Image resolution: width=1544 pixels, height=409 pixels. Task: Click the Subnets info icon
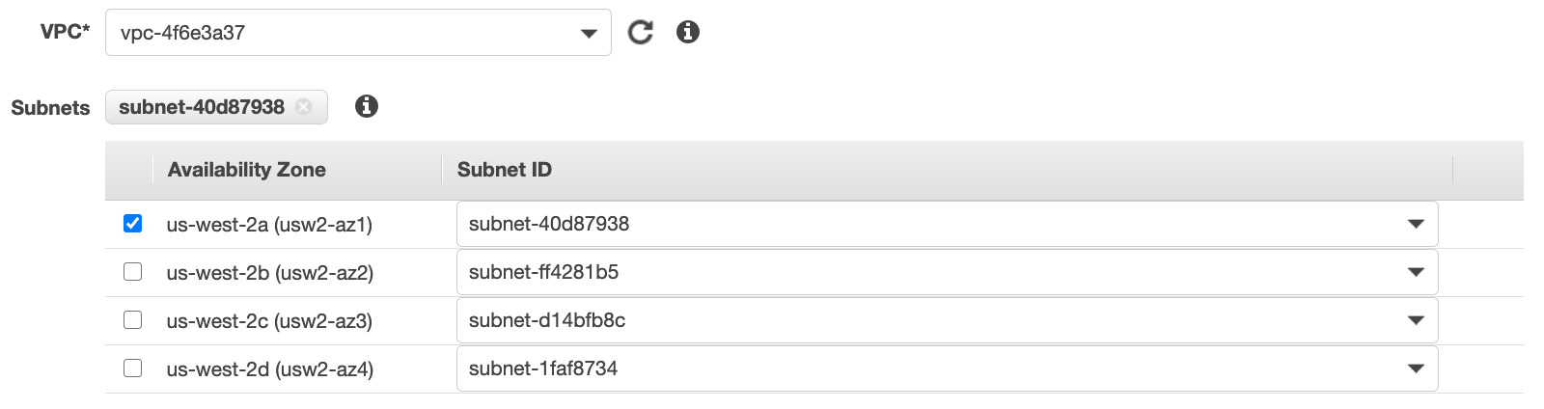pyautogui.click(x=367, y=106)
